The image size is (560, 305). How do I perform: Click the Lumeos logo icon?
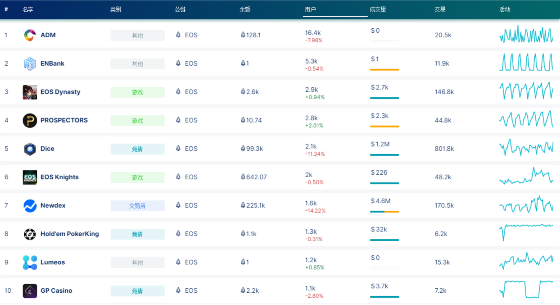pos(30,262)
